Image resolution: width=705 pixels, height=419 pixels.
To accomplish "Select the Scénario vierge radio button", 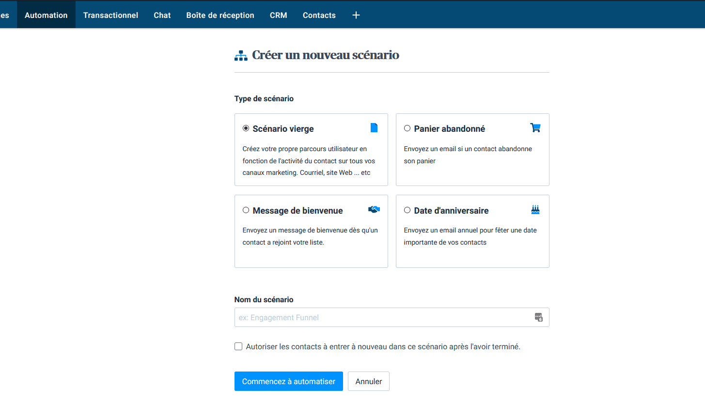I will coord(246,128).
